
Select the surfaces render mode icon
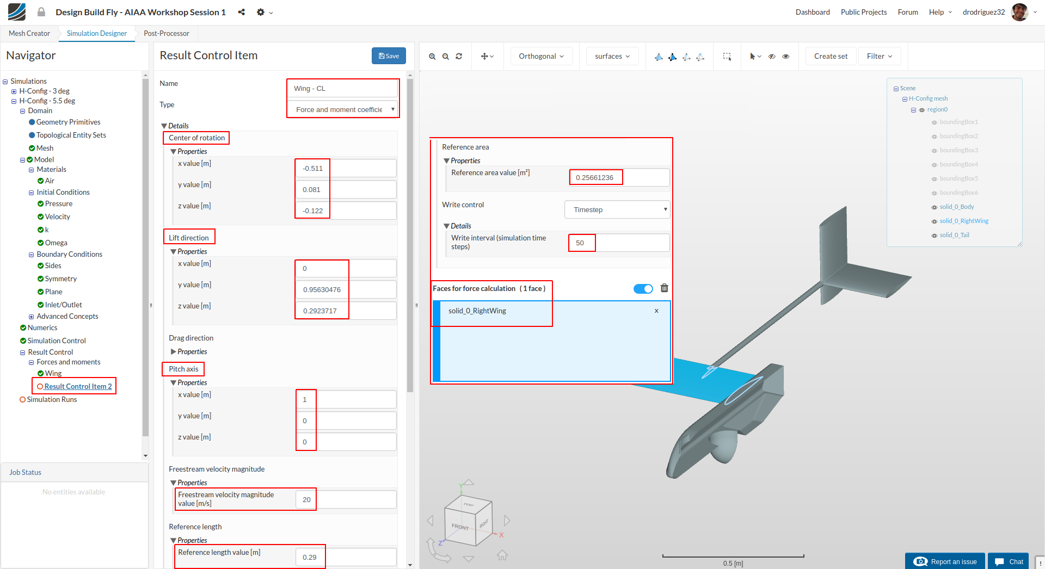tap(659, 57)
